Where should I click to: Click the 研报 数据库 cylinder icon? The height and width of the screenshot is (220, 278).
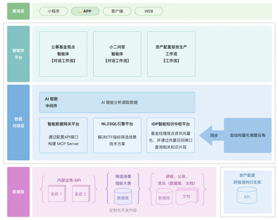tap(164, 197)
